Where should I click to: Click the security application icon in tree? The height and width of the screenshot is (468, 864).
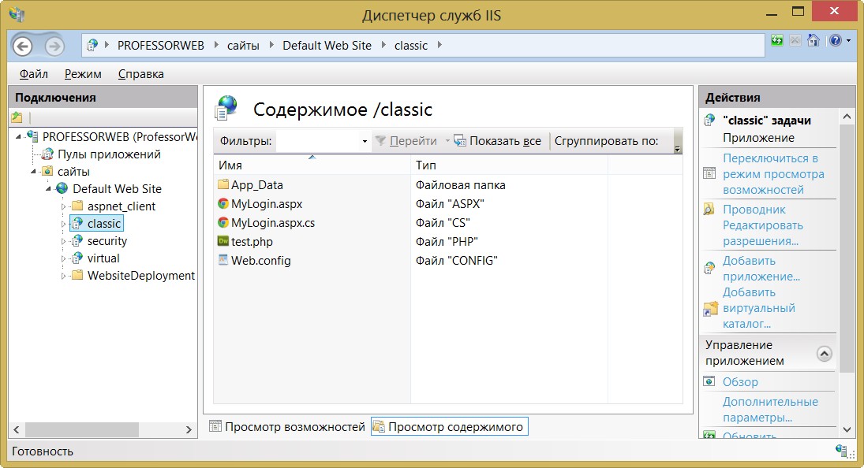click(x=77, y=241)
